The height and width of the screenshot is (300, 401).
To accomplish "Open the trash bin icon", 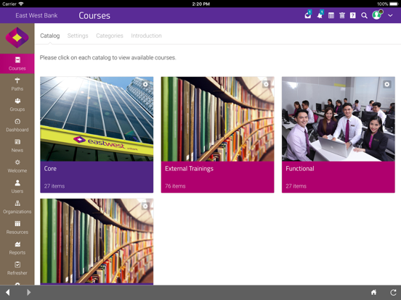I will pyautogui.click(x=342, y=15).
